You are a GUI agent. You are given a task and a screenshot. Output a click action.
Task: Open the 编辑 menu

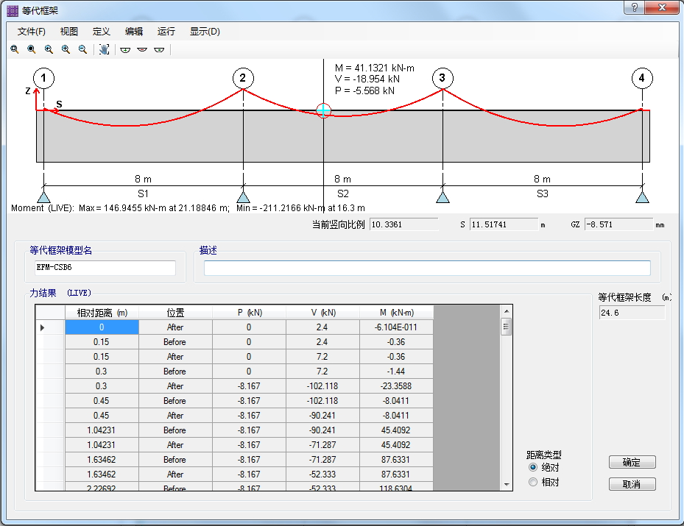133,32
